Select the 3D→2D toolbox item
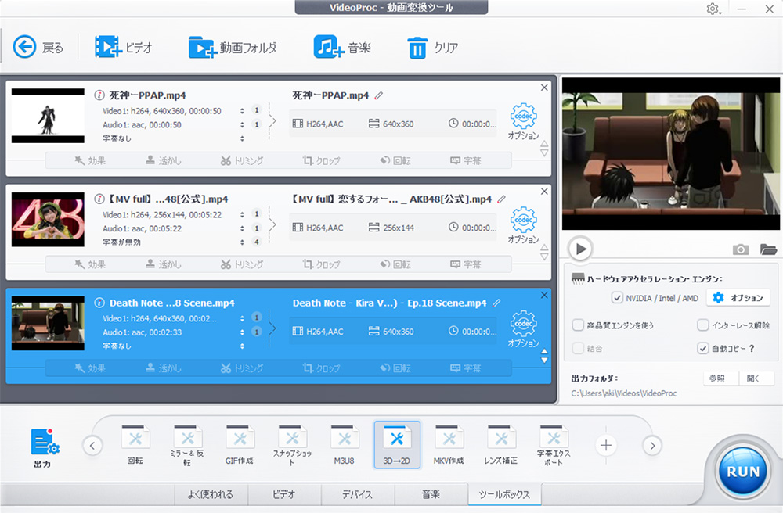 pos(397,445)
